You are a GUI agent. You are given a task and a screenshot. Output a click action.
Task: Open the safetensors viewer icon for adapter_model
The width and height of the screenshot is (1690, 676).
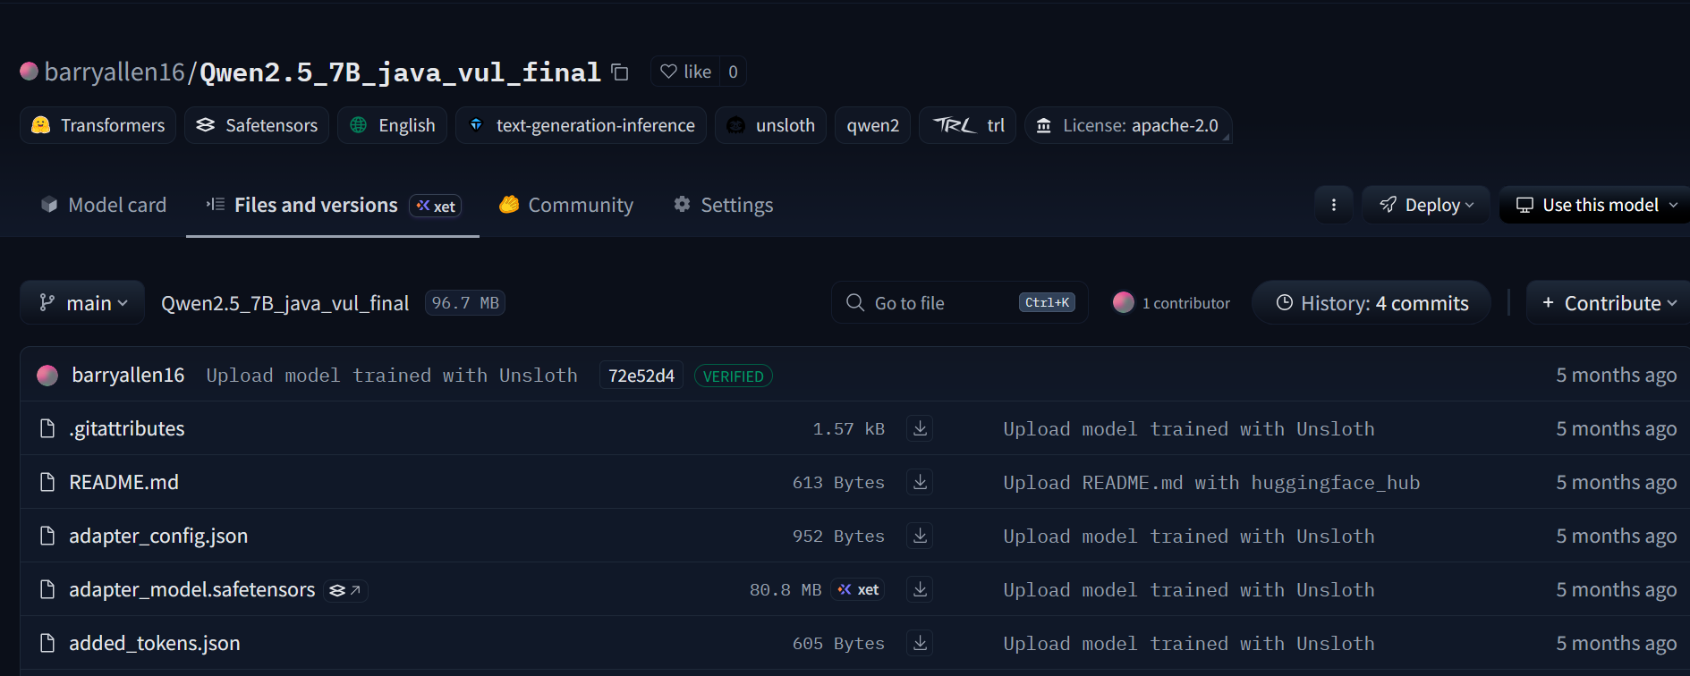tap(345, 590)
